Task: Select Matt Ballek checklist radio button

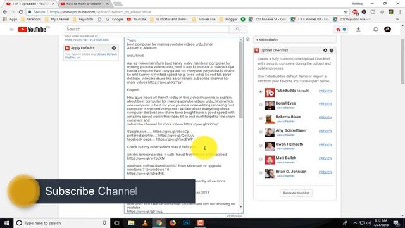Action: click(261, 159)
